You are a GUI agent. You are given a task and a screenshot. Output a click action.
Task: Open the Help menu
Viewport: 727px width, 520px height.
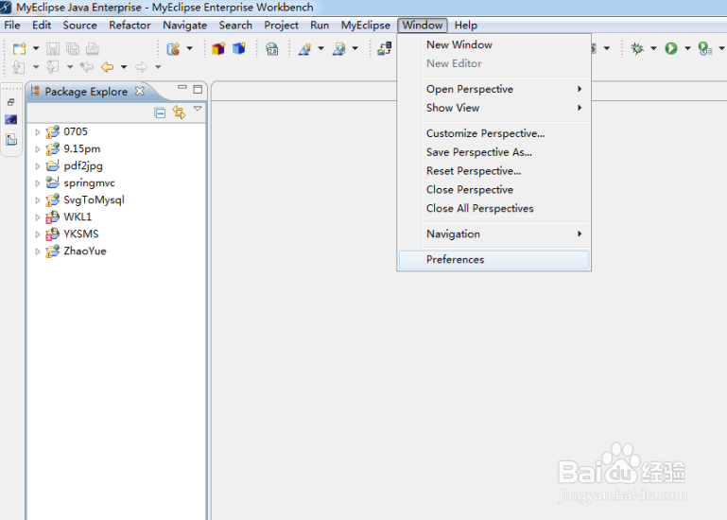pos(465,25)
